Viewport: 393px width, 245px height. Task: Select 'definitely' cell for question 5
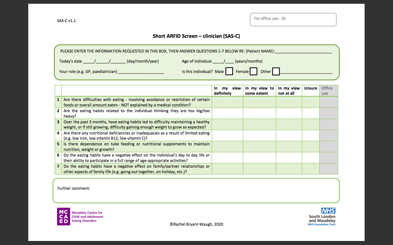point(227,146)
